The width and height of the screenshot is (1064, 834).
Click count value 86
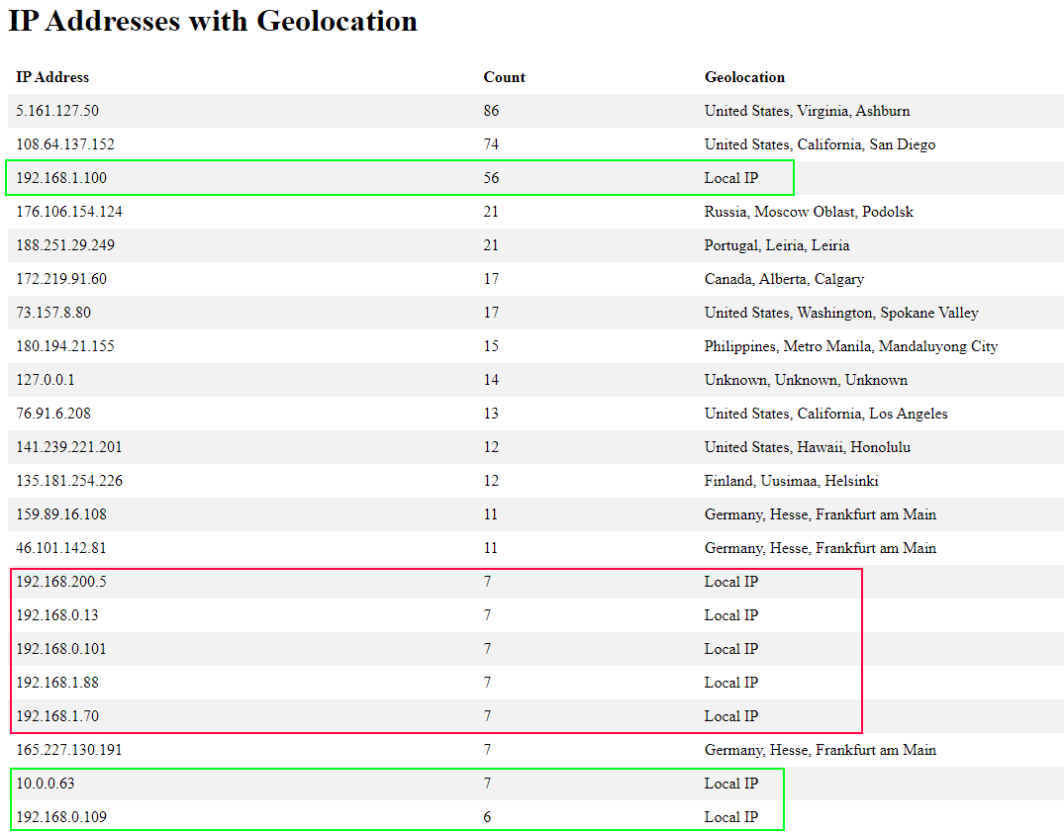tap(491, 111)
